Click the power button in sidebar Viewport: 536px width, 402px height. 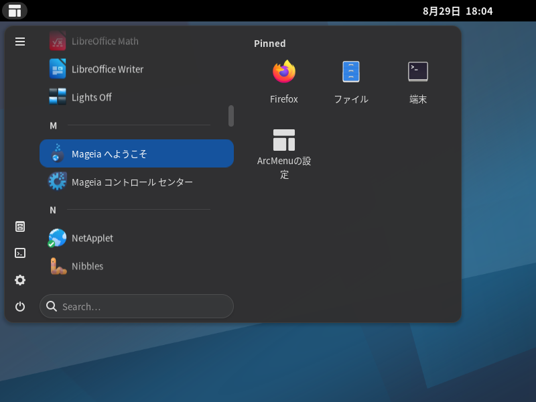pyautogui.click(x=20, y=306)
